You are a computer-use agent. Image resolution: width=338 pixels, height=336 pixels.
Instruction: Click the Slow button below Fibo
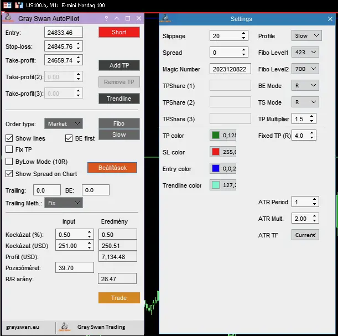tap(119, 135)
